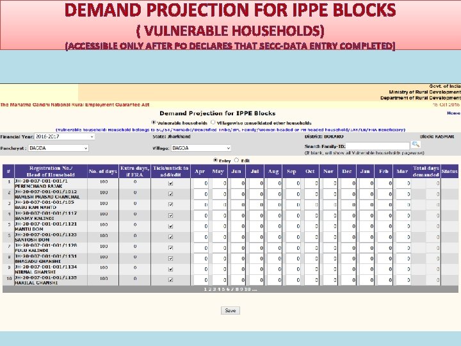461x346 pixels.
Task: Click Feb field for PEREMCHAND RAJAK
Action: coord(385,183)
